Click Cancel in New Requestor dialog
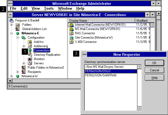This screenshot has width=168, height=115. [x=155, y=70]
